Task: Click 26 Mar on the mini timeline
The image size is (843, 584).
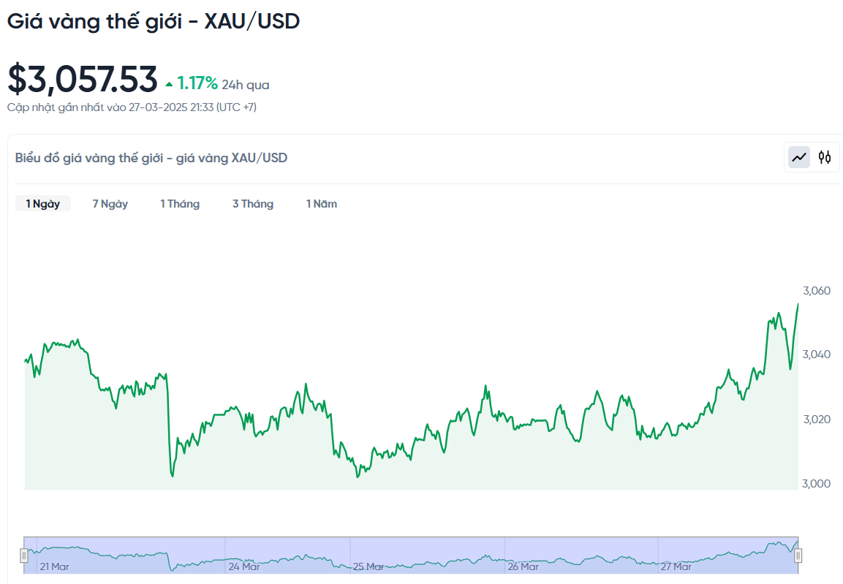Action: point(523,566)
